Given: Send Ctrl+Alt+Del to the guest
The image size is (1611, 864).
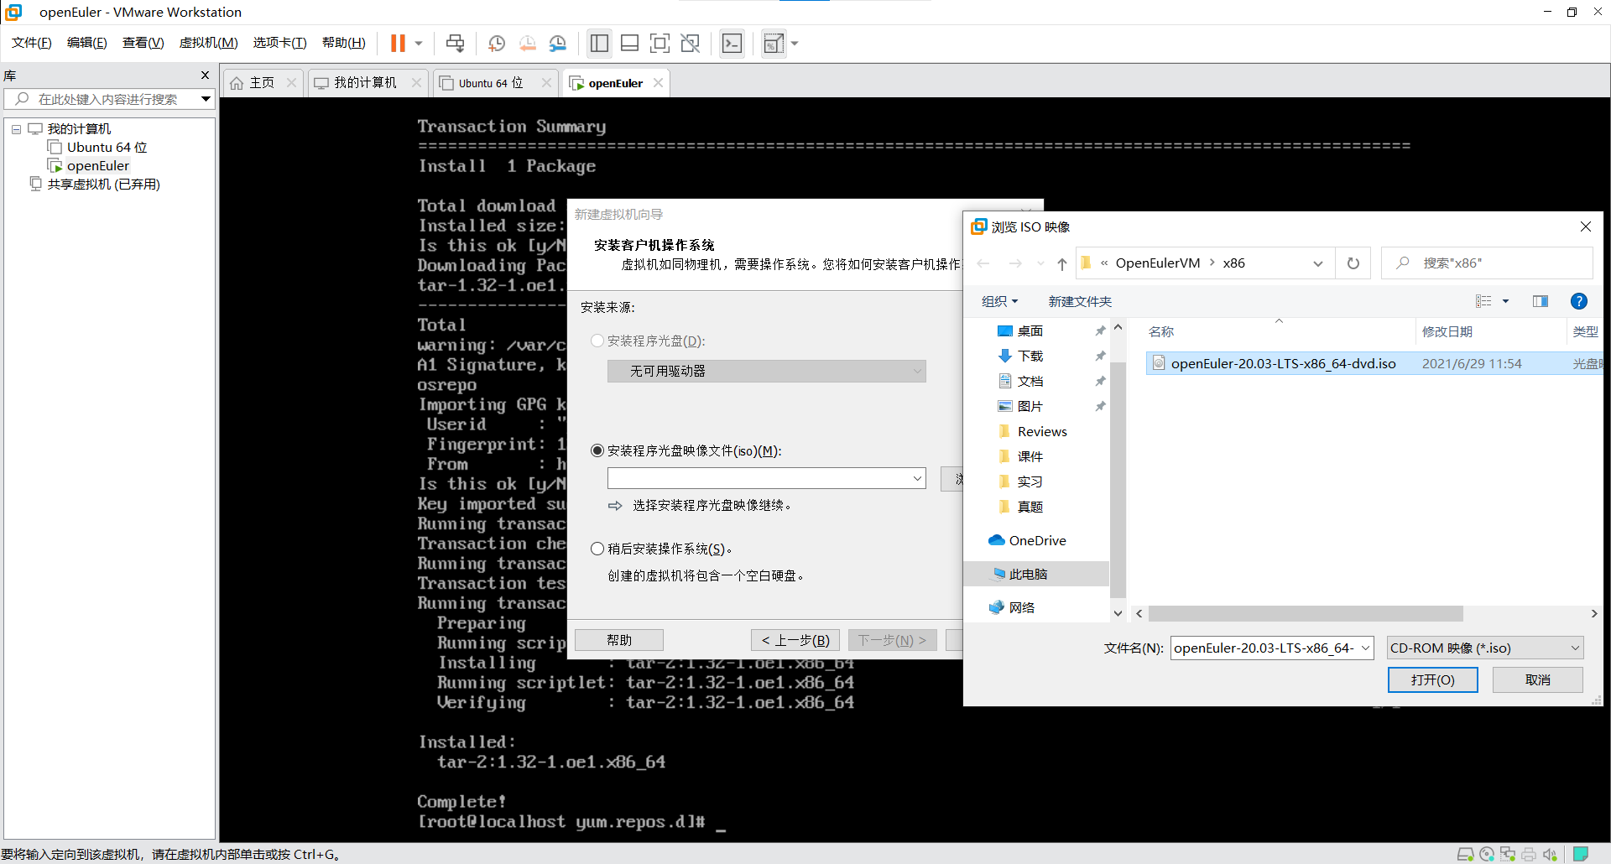Looking at the screenshot, I should 455,43.
